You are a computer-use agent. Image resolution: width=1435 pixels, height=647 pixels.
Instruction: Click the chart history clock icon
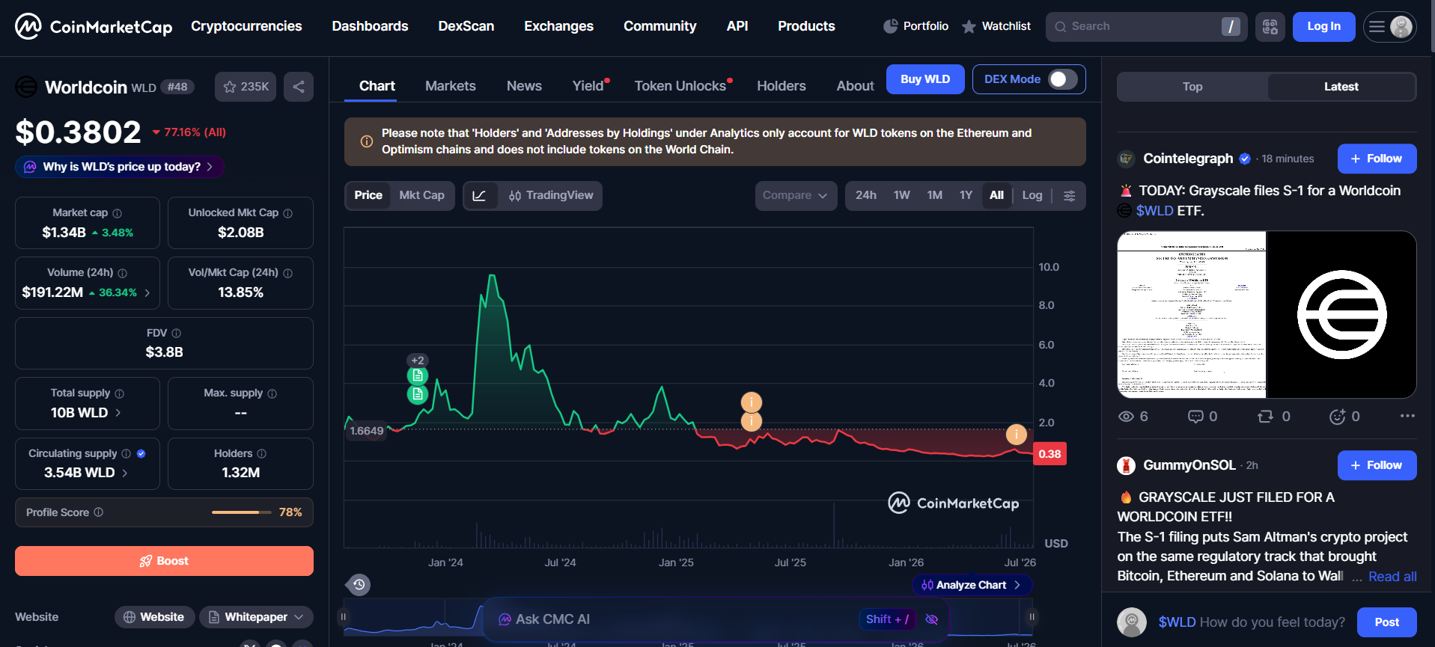coord(359,585)
